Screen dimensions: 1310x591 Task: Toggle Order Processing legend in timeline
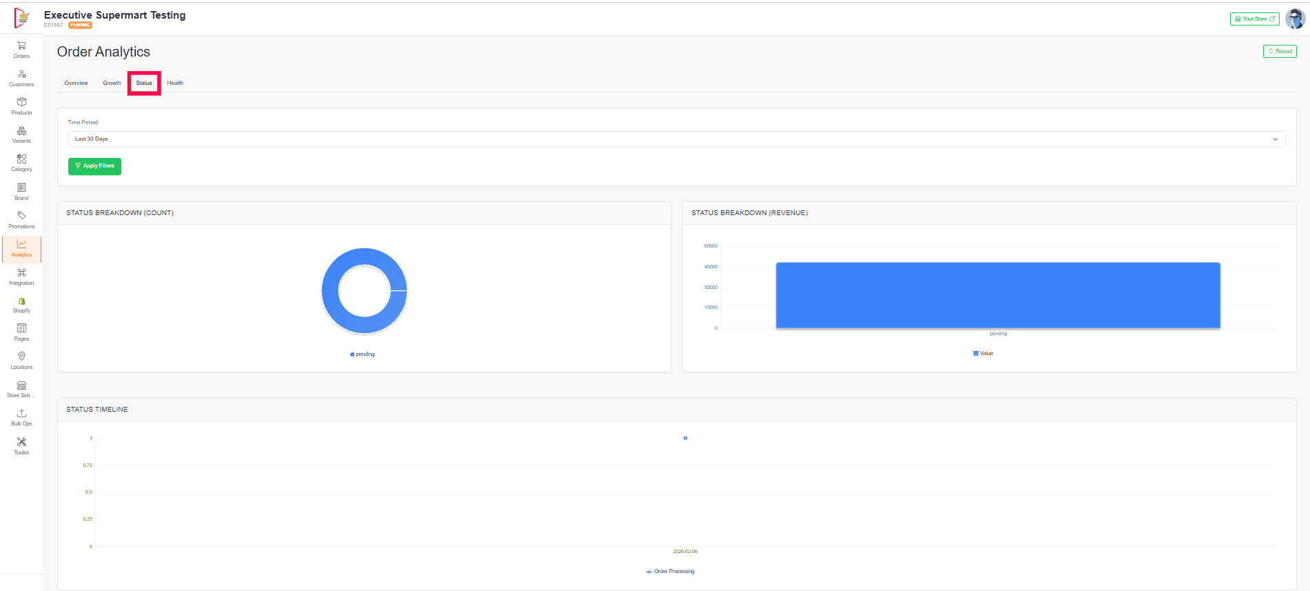click(x=670, y=572)
